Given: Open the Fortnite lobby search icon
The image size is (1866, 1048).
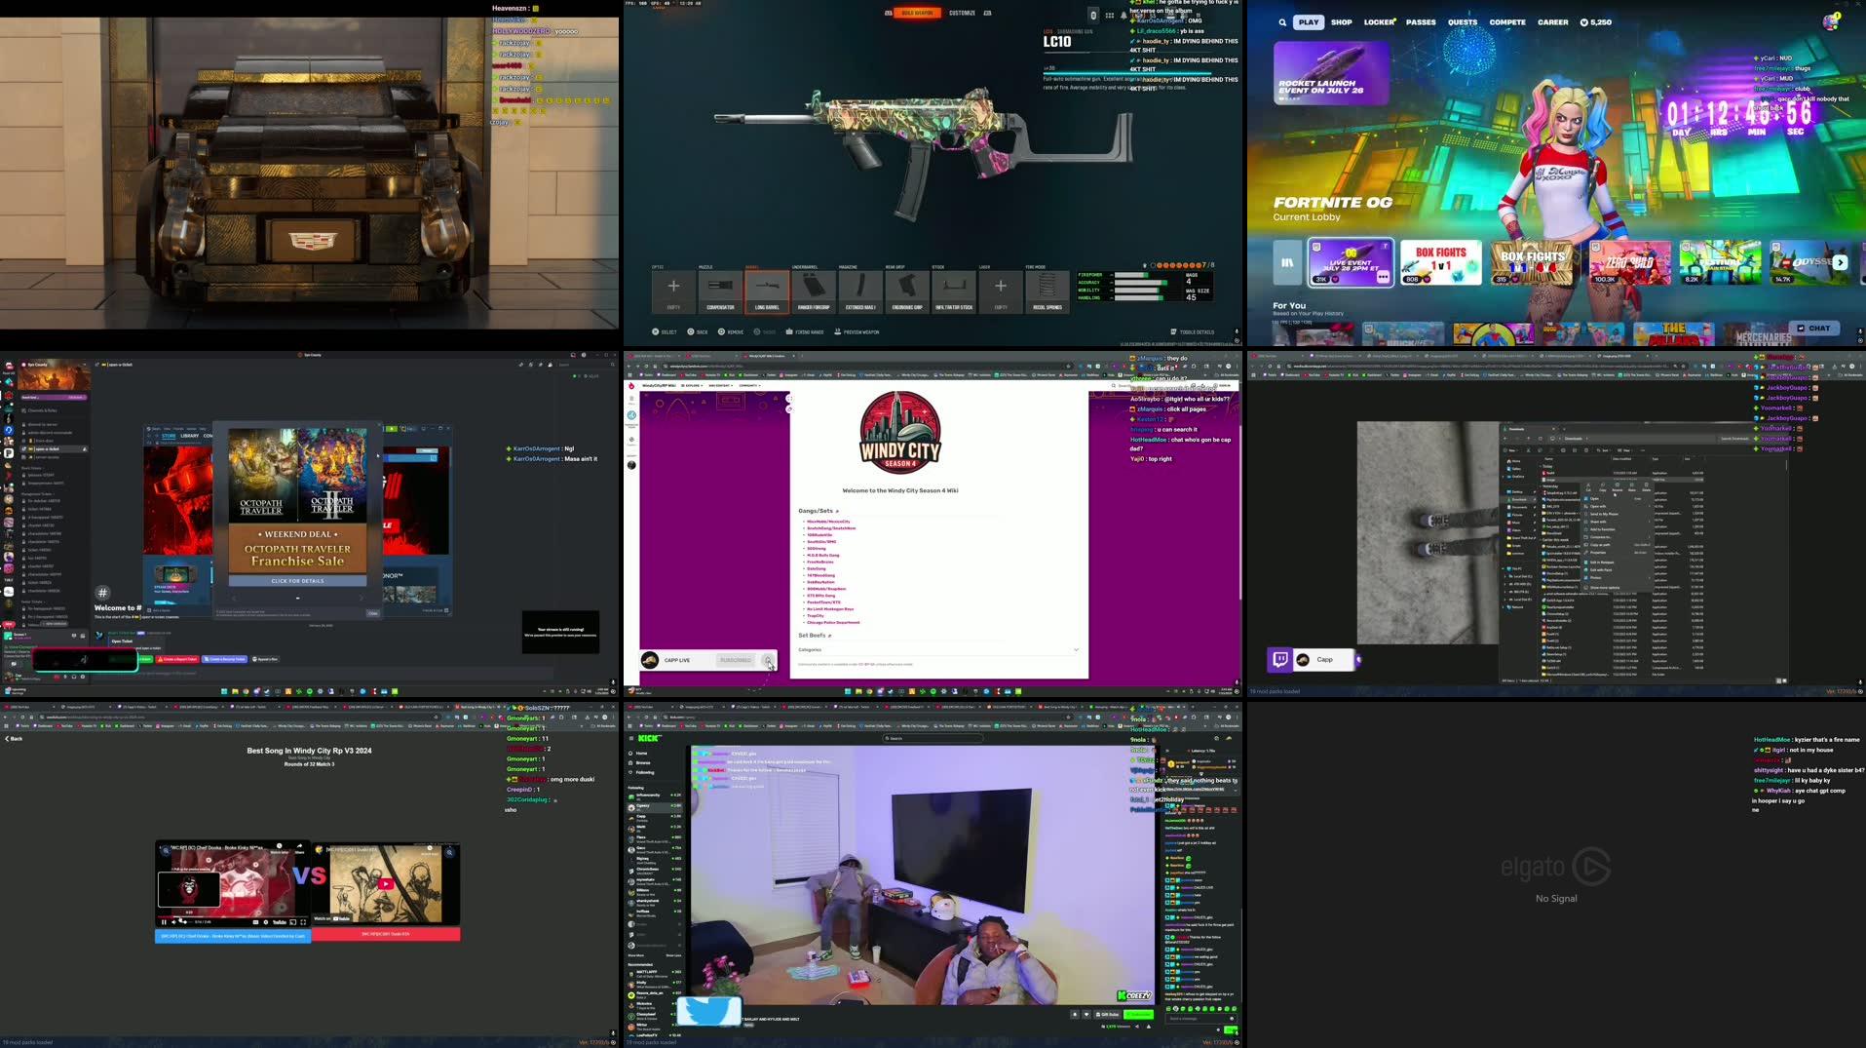Looking at the screenshot, I should [1282, 21].
